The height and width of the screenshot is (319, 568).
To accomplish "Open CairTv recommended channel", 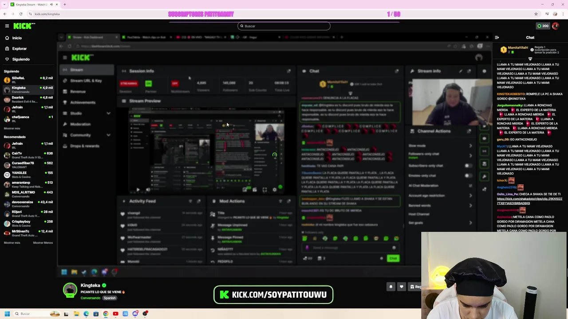I will (28, 155).
